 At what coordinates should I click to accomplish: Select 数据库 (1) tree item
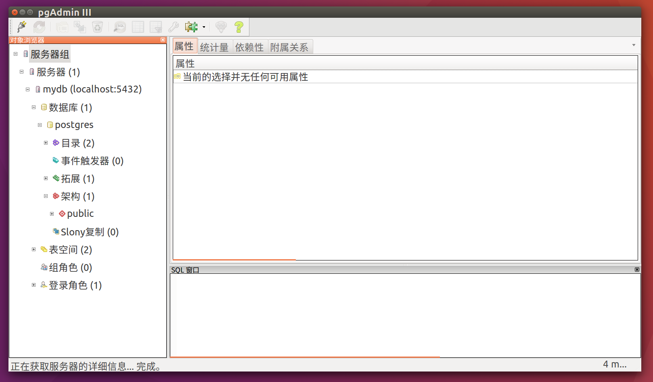(x=71, y=107)
